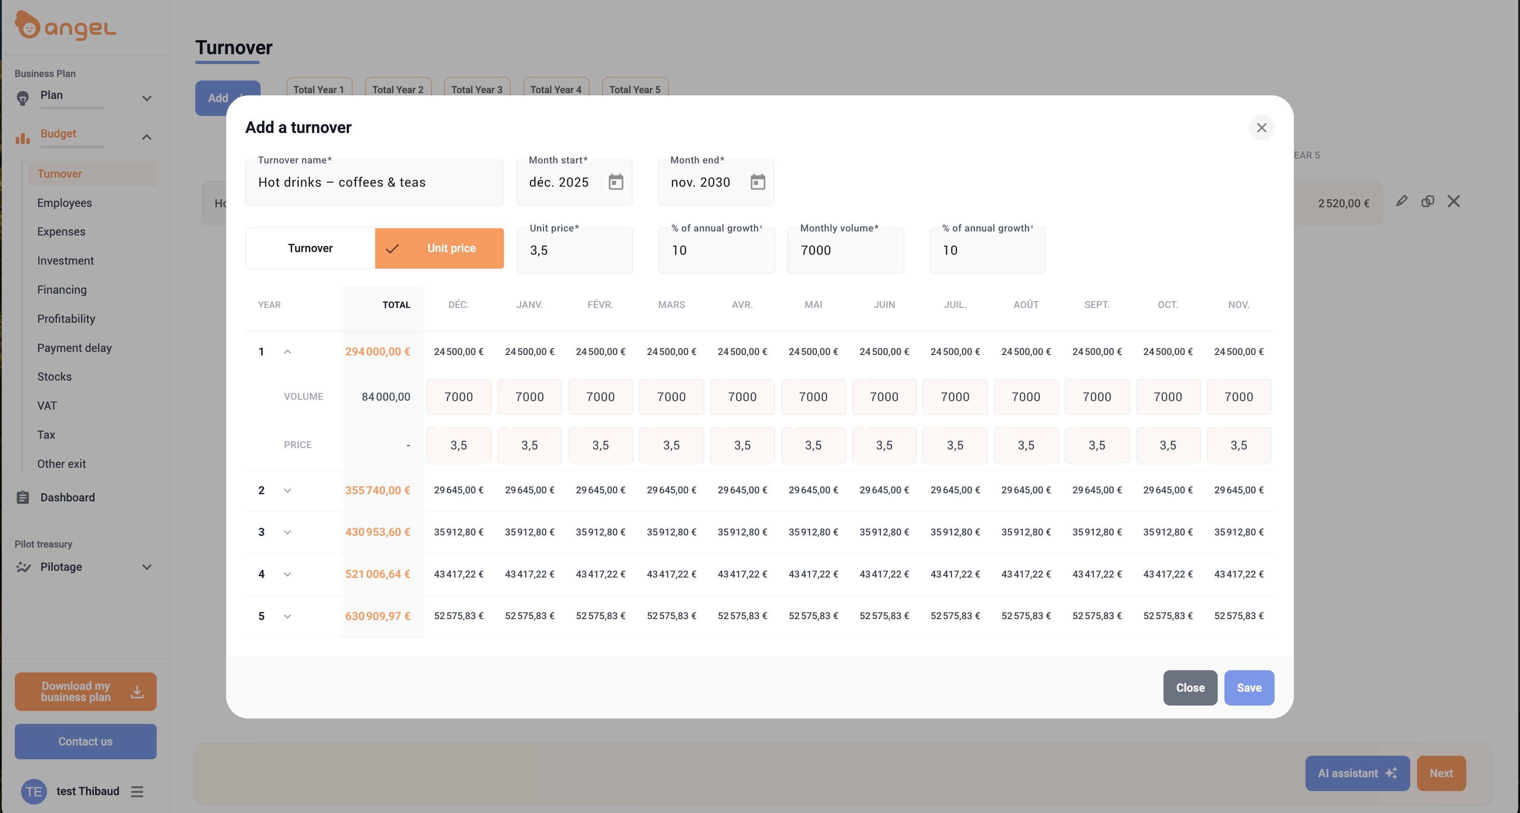This screenshot has width=1520, height=813.
Task: Open the Employees section in the sidebar
Action: [x=64, y=202]
